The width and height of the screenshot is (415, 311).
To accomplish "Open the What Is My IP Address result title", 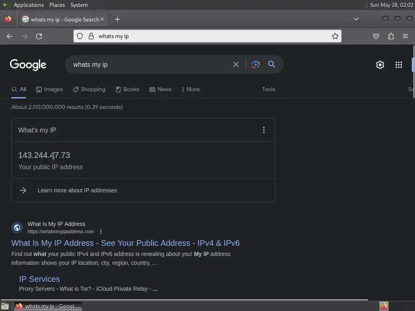I will (x=126, y=243).
